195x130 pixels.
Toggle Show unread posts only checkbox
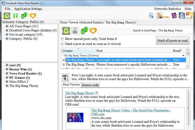tap(62, 39)
